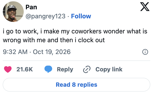Follow the @pangrey123 account
The image size is (154, 97).
pyautogui.click(x=81, y=16)
